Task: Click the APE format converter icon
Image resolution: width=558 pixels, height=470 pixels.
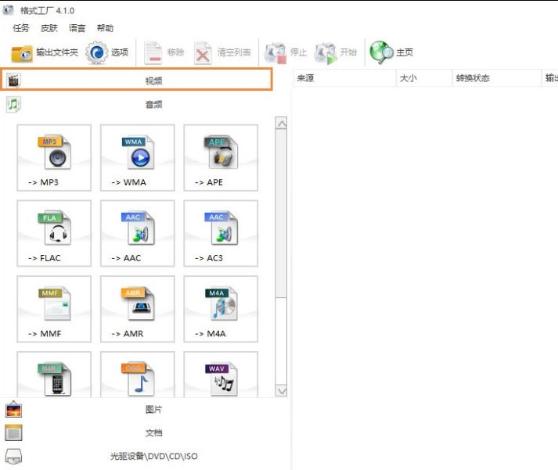Action: pyautogui.click(x=221, y=157)
